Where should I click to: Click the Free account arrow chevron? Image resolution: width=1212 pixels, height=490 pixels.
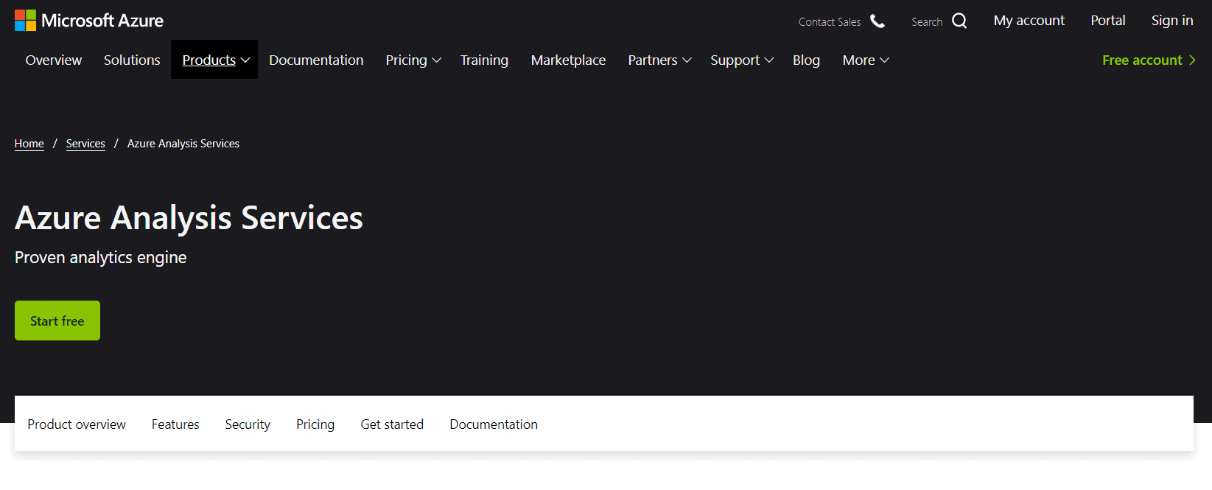pyautogui.click(x=1192, y=60)
